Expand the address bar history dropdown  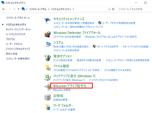click(109, 9)
